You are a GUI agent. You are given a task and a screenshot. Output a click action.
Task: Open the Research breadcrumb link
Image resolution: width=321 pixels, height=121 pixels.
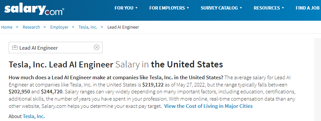[31, 27]
